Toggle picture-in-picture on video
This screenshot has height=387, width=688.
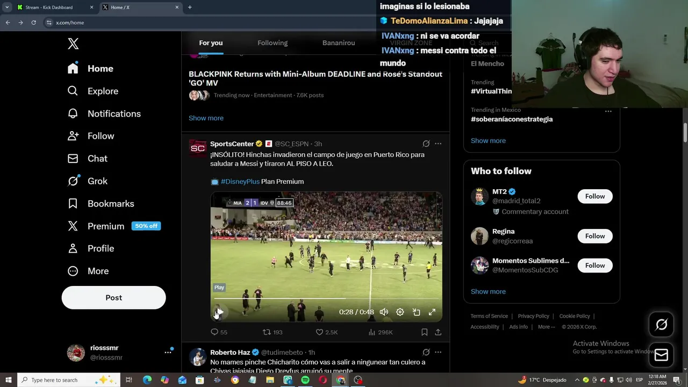pyautogui.click(x=416, y=312)
